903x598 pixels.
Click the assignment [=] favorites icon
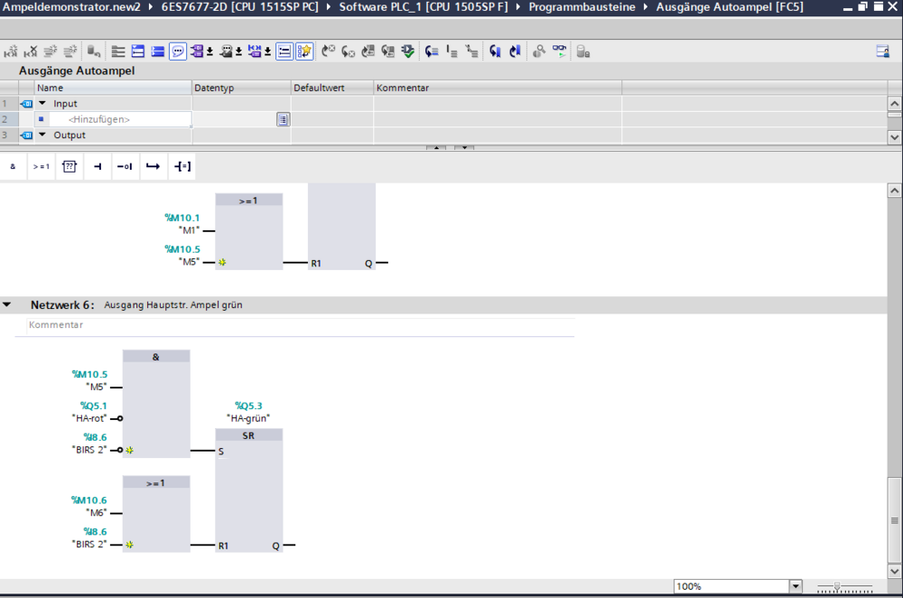click(182, 166)
